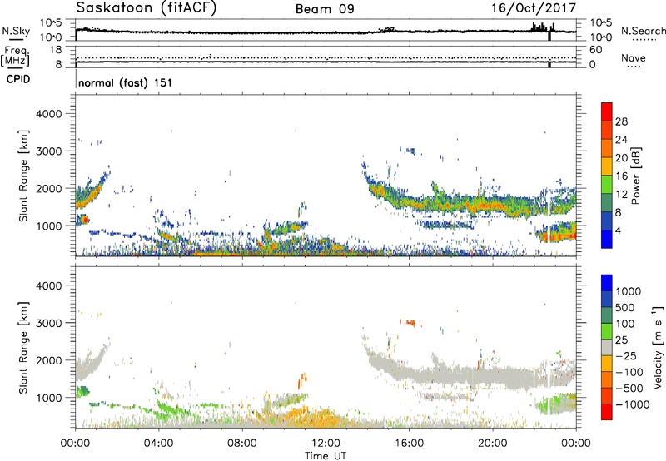
Task: Click the orange velocity patch near 3000 km at 16:00
Action: [410, 323]
